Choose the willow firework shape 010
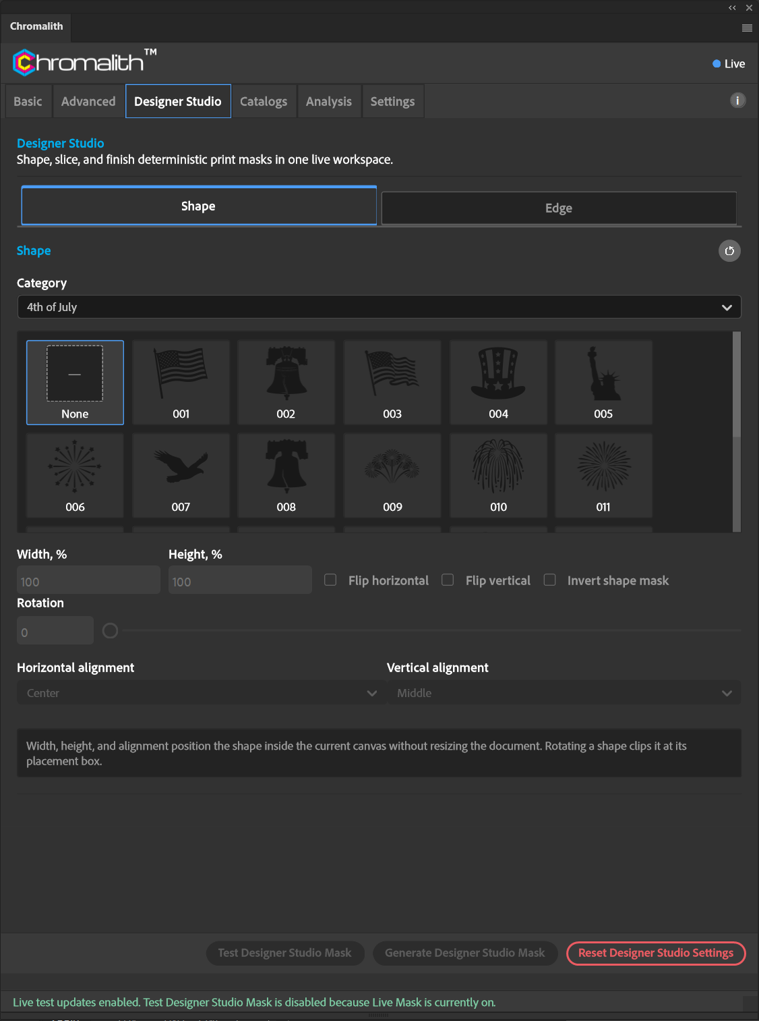759x1021 pixels. click(498, 476)
